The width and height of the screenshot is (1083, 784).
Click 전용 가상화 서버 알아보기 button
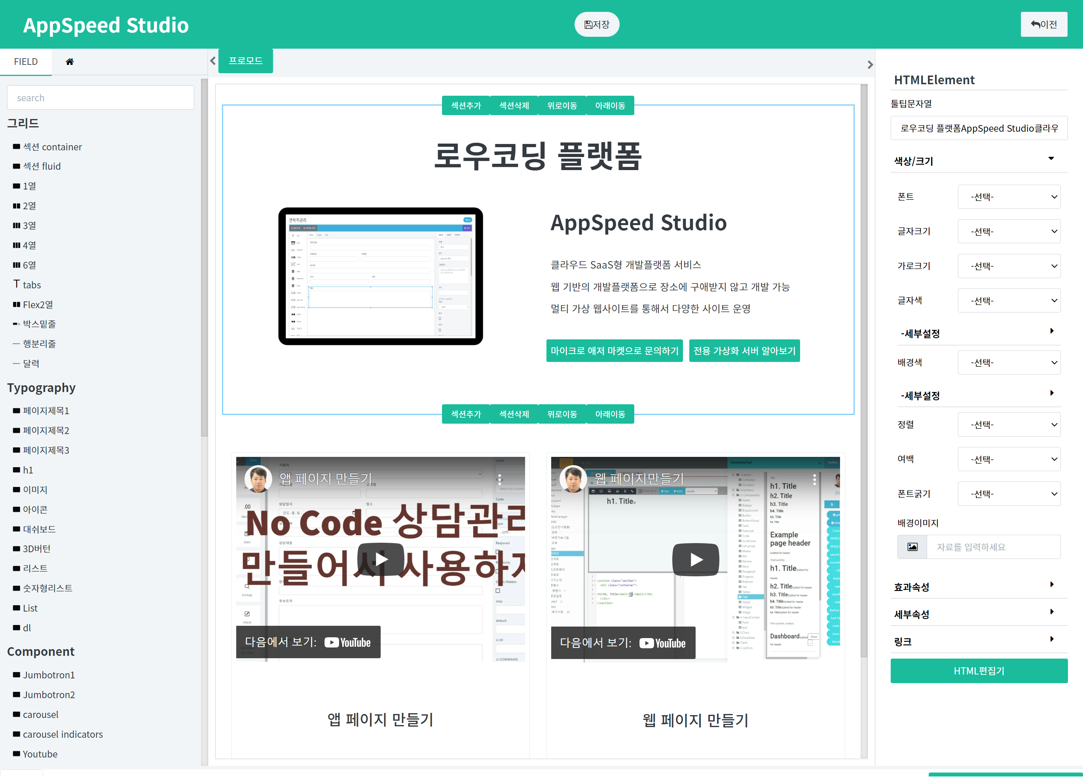[744, 351]
